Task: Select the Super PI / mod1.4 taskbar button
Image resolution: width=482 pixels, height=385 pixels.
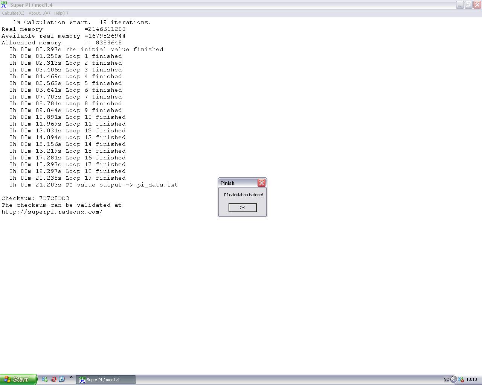Action: click(106, 380)
